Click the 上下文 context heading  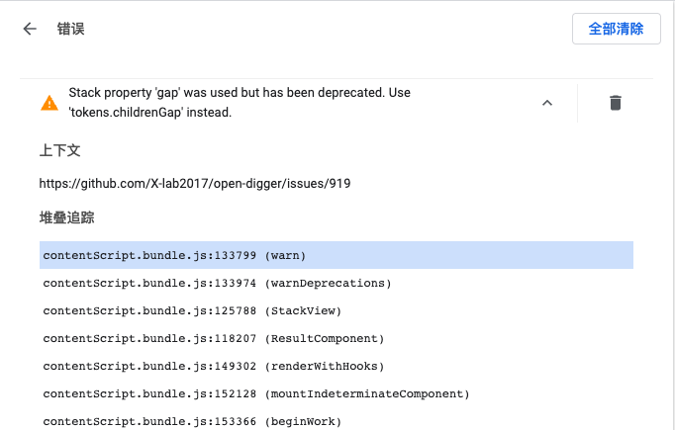59,150
